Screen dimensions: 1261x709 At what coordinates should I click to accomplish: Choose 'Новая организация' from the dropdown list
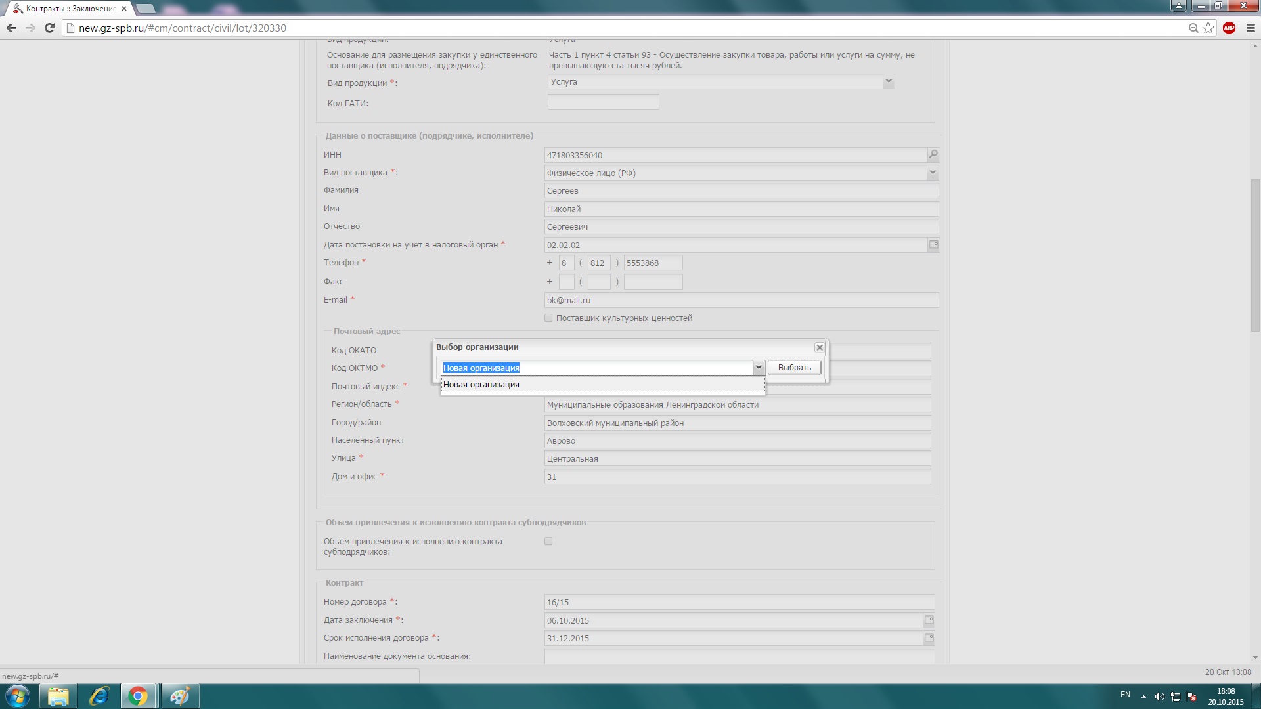tap(481, 385)
